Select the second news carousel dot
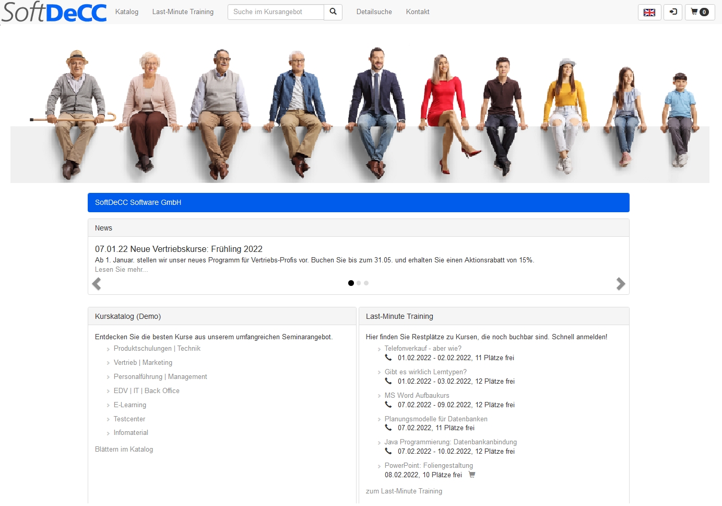This screenshot has width=722, height=506. [359, 283]
